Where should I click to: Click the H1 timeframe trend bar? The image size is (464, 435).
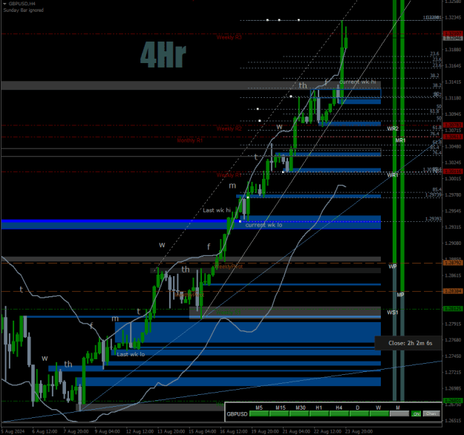point(319,413)
